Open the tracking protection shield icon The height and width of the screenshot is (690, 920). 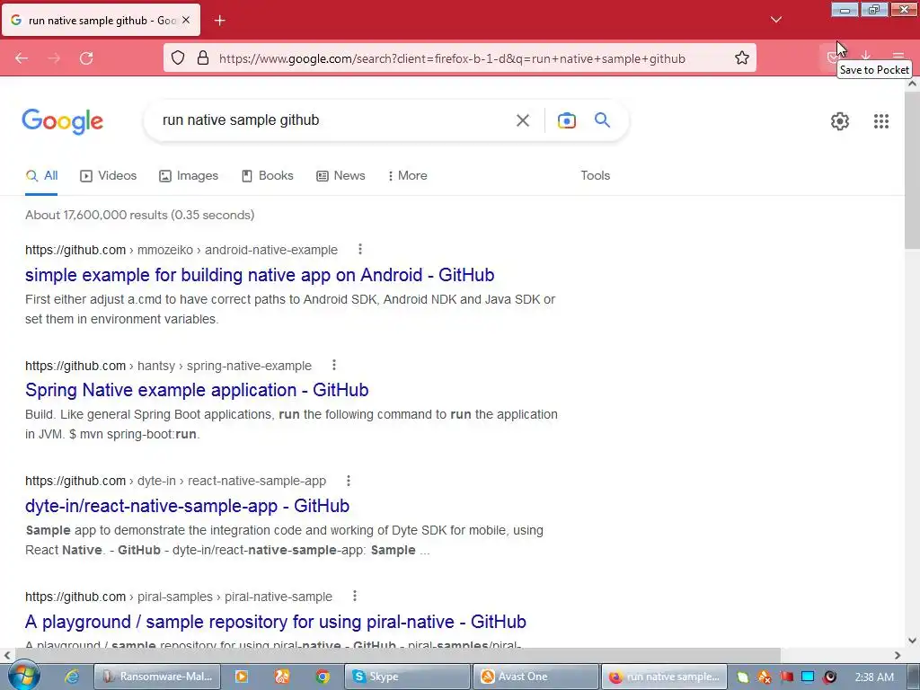tap(178, 58)
